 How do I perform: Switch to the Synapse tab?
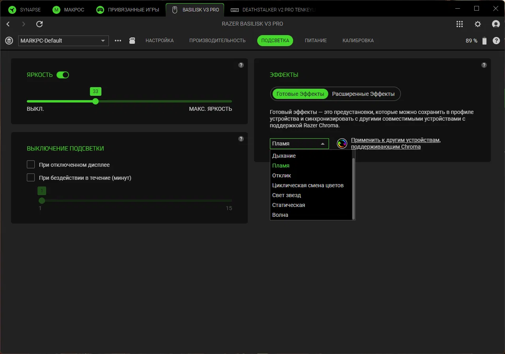pyautogui.click(x=25, y=9)
